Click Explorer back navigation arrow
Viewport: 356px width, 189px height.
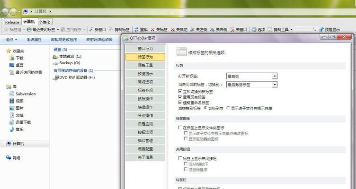[x=5, y=11]
